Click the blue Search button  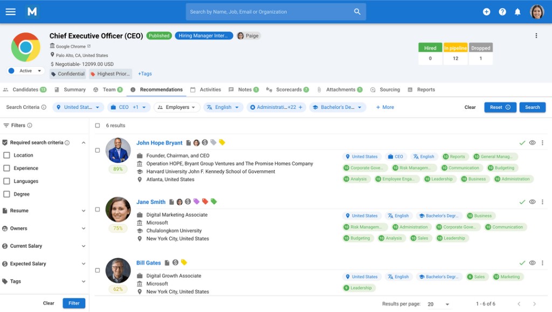click(532, 107)
